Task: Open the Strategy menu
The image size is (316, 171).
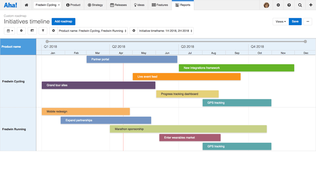Action: [x=95, y=5]
